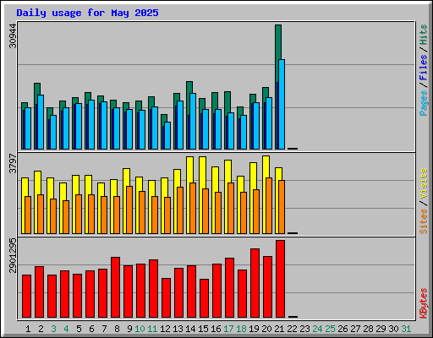The image size is (433, 338).
Task: Click day label 3 on the x-axis
Action: (53, 329)
